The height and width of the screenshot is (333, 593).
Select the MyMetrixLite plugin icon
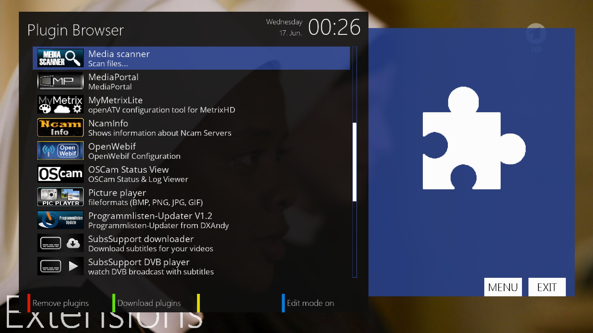coord(60,105)
